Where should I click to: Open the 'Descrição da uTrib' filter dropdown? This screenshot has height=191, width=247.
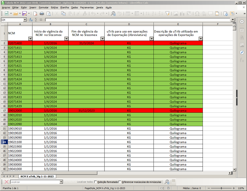point(201,39)
